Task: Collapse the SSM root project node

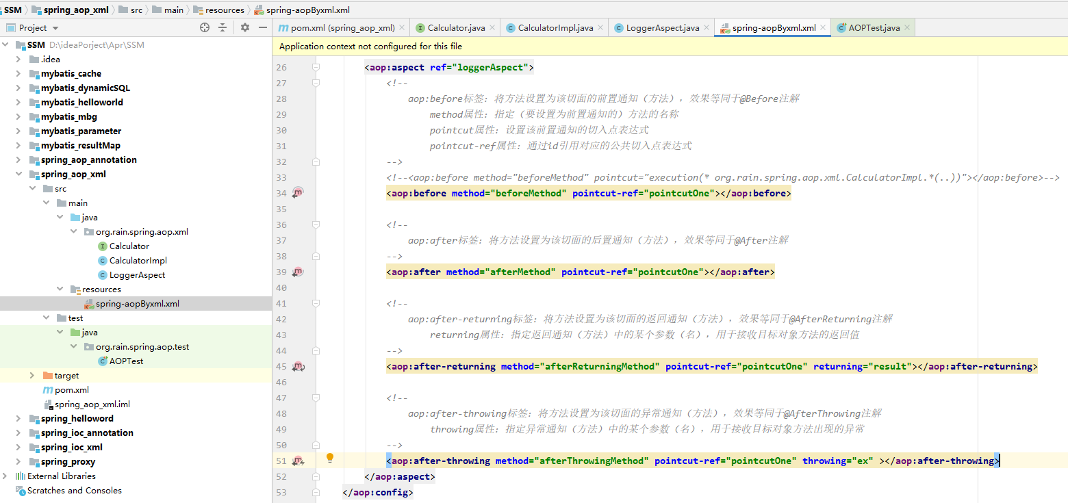Action: point(6,45)
